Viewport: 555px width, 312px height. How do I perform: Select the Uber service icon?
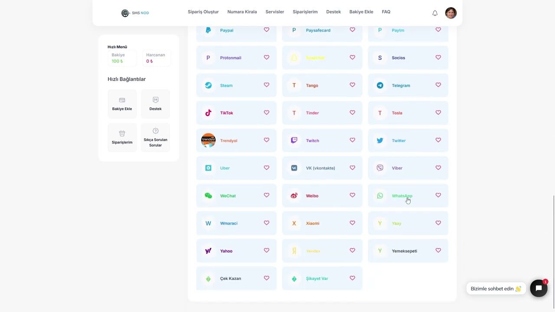tap(208, 168)
